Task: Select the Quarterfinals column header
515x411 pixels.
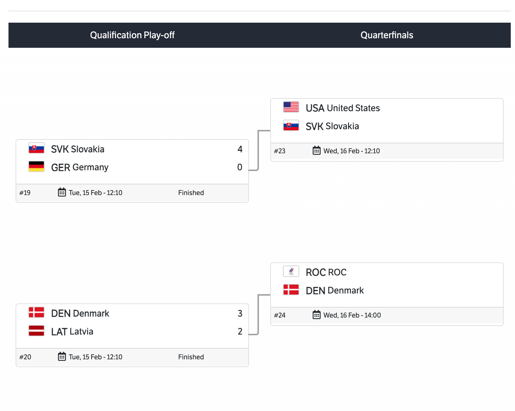Action: click(387, 35)
